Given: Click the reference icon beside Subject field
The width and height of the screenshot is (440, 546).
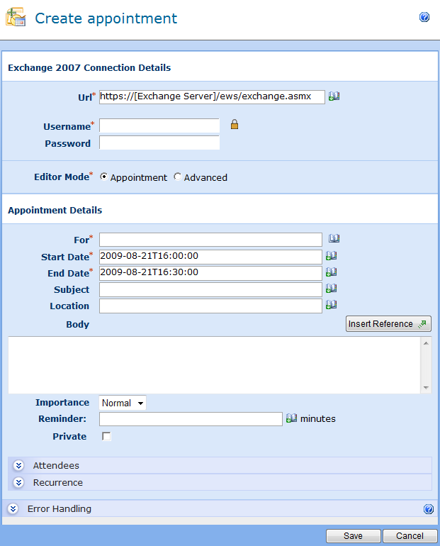Looking at the screenshot, I should (331, 289).
